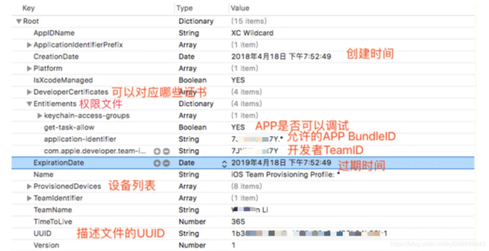Click the Value column header
Screen dimensions: 489x251
click(x=240, y=8)
